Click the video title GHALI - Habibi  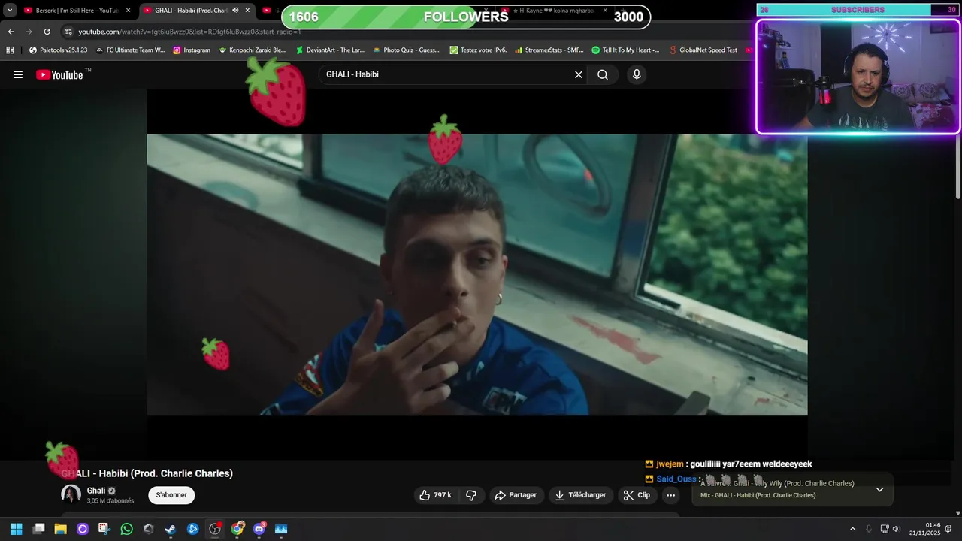(x=147, y=473)
